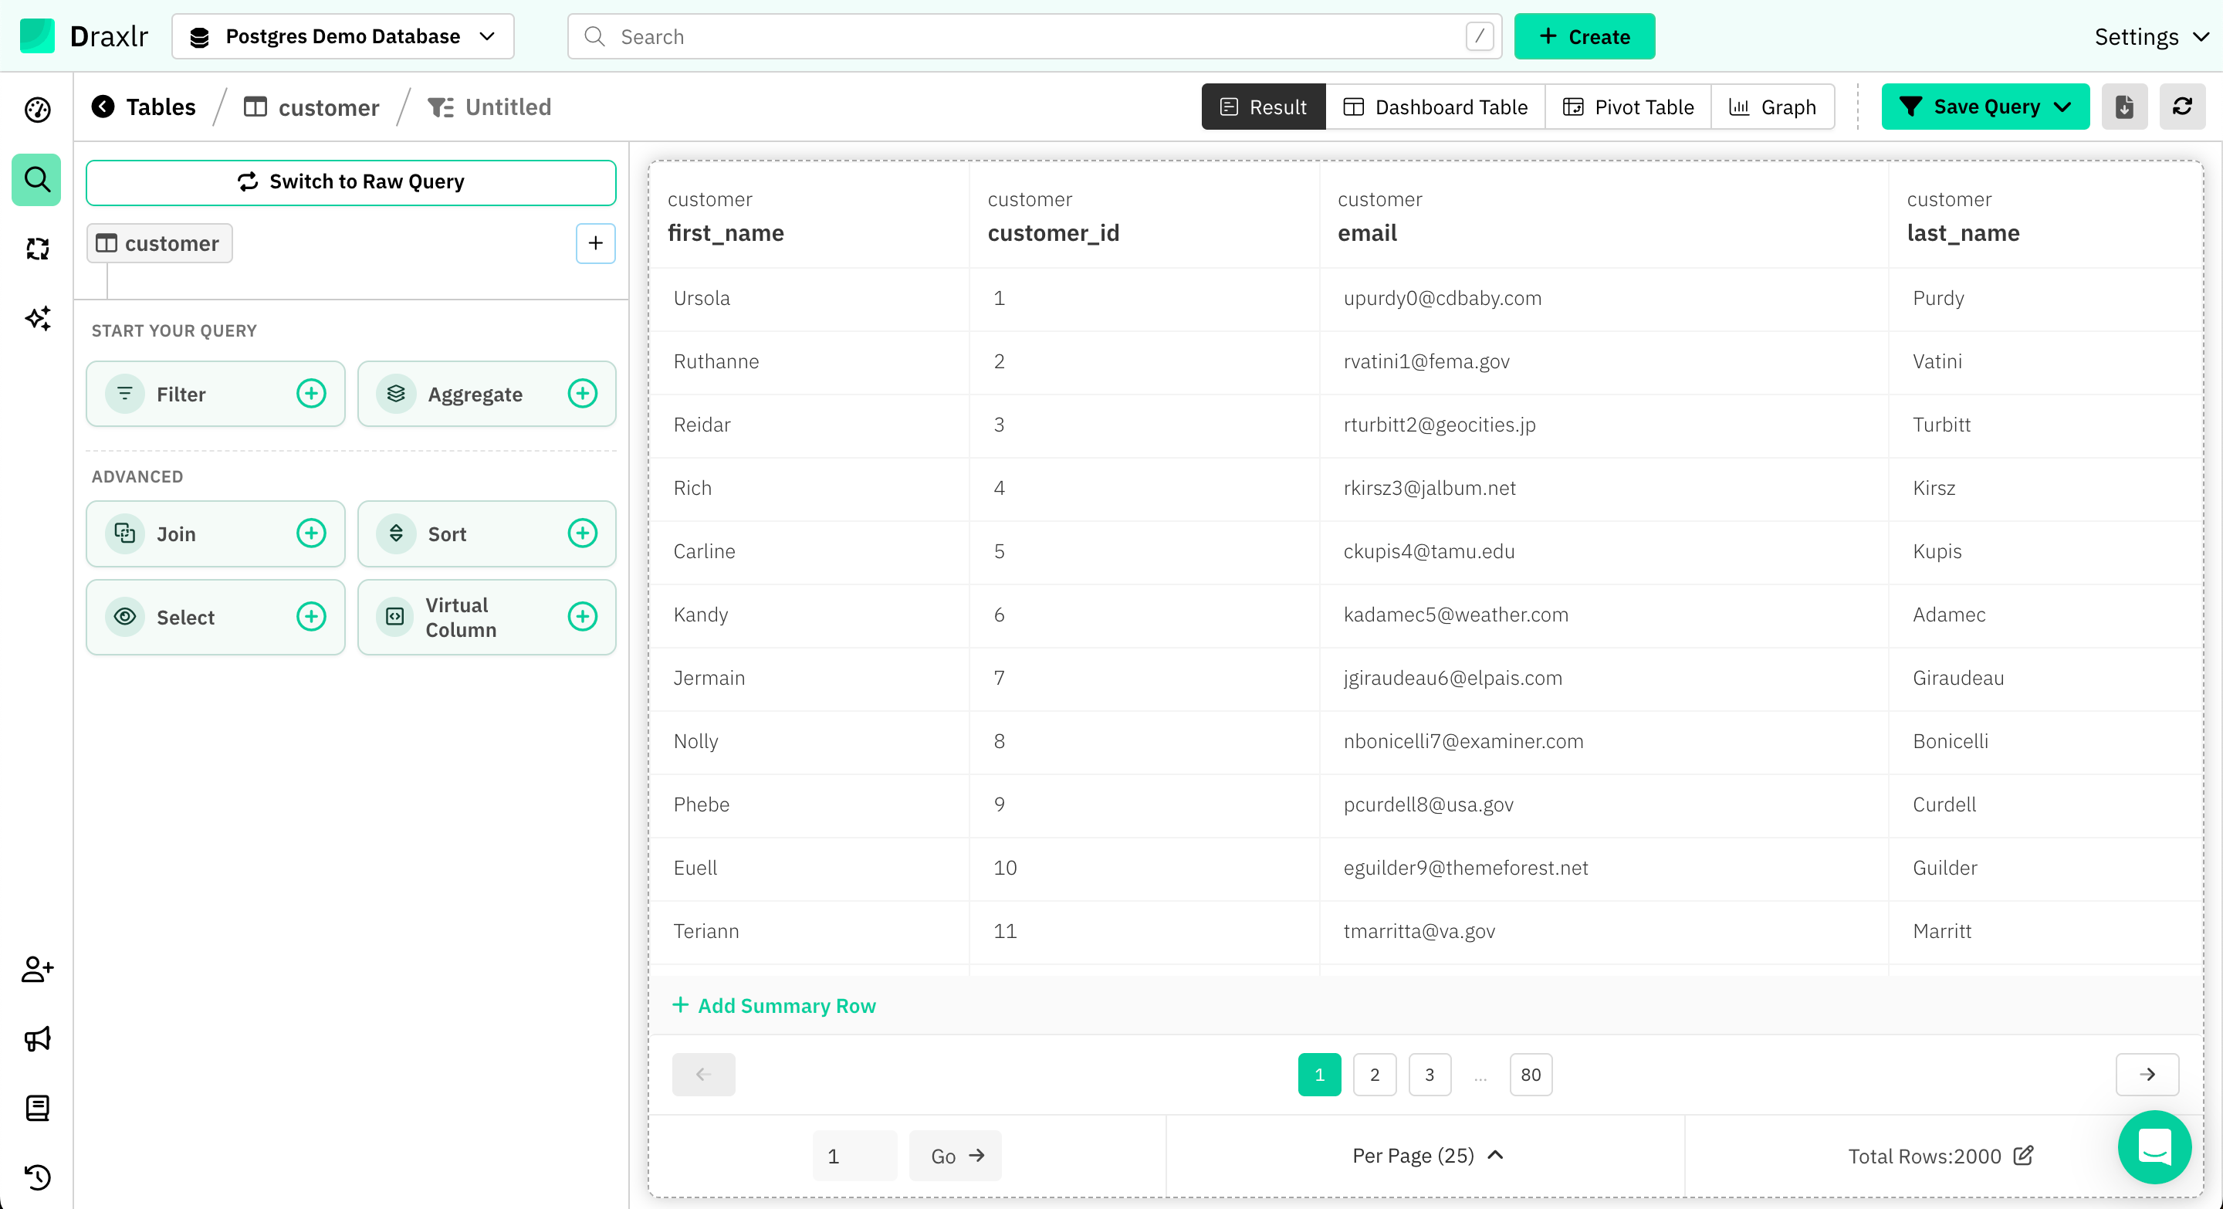Image resolution: width=2223 pixels, height=1209 pixels.
Task: Add a Filter step with plus icon
Action: click(x=310, y=394)
